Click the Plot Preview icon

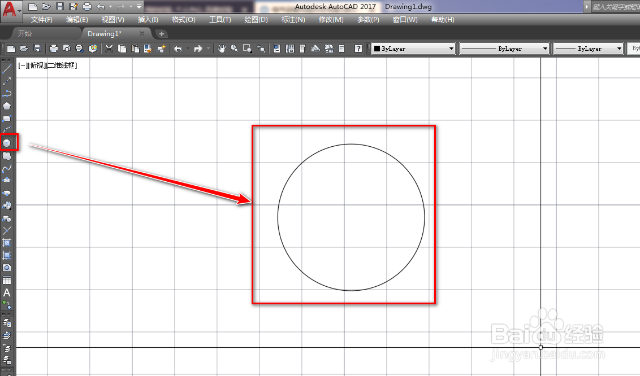point(67,49)
